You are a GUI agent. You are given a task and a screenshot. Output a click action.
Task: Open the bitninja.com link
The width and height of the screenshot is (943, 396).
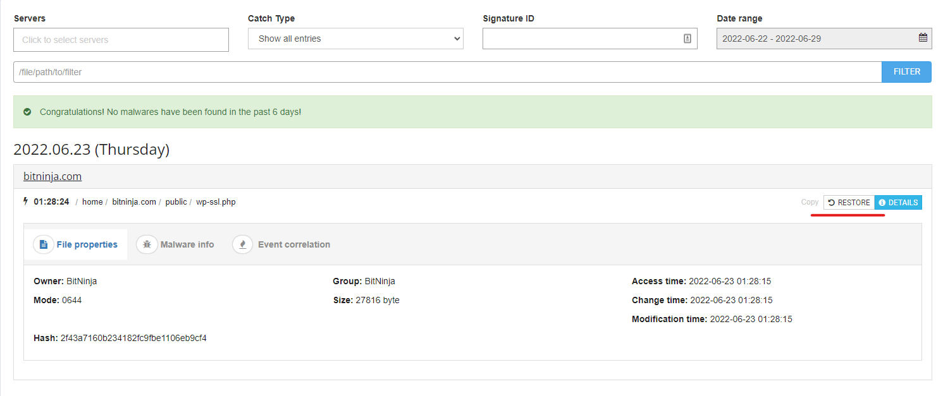click(x=52, y=176)
